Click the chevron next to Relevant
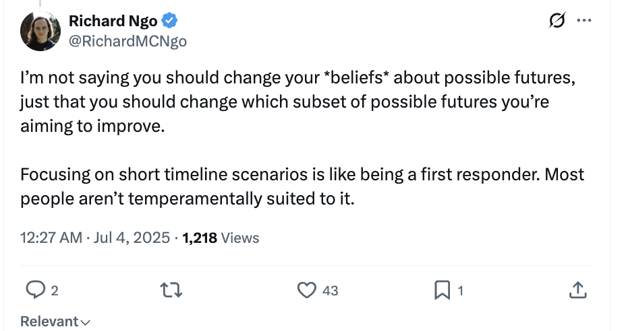The image size is (626, 331). pos(86,322)
